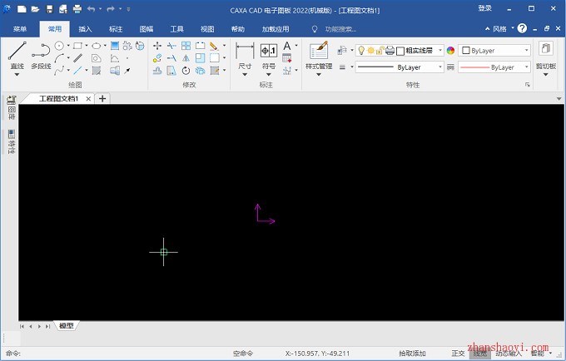Open the 特性 group dialog launcher
The width and height of the screenshot is (566, 361).
[x=528, y=85]
